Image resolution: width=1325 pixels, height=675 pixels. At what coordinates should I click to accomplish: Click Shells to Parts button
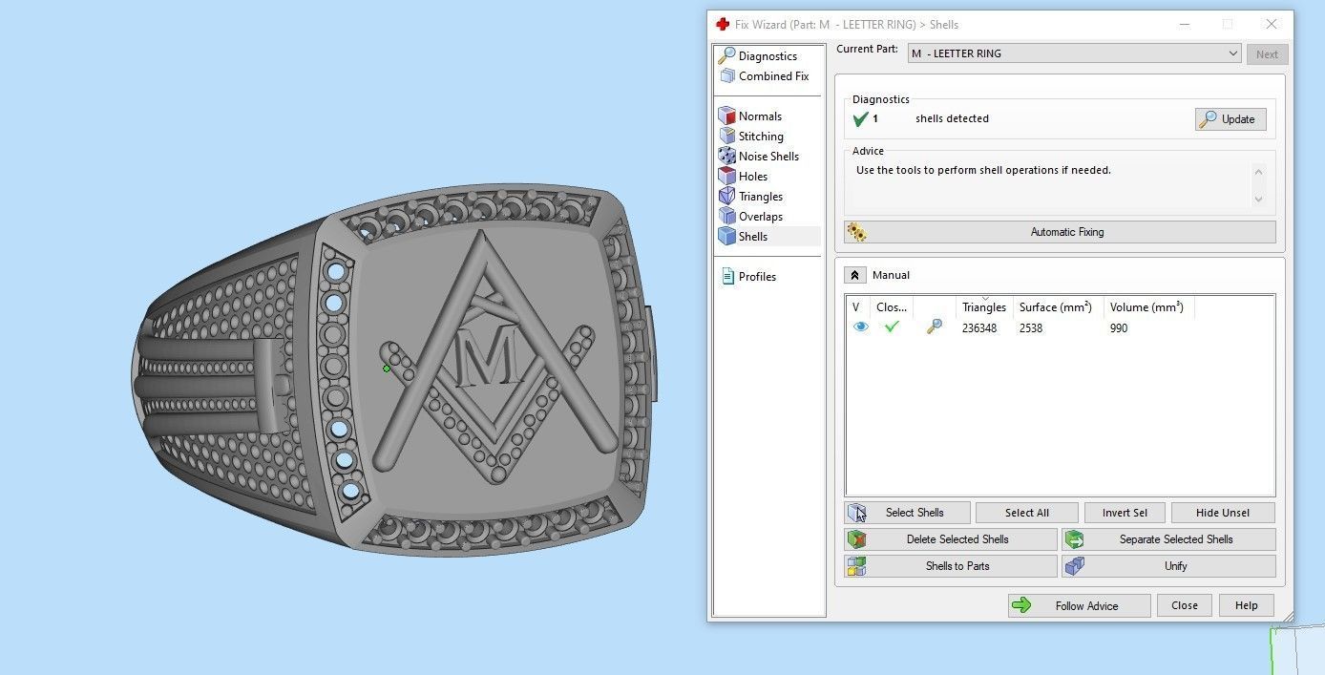click(x=951, y=566)
